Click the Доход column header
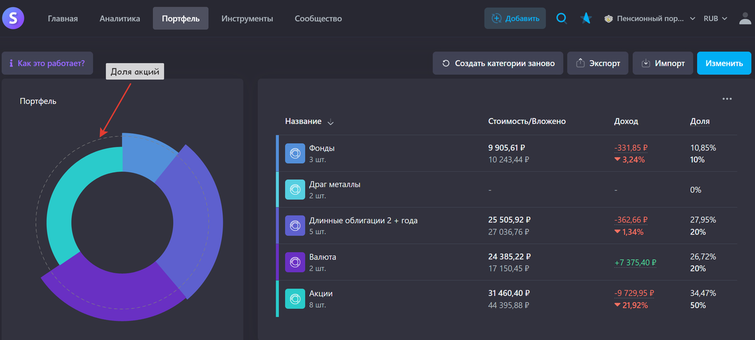Viewport: 755px width, 340px height. click(626, 121)
